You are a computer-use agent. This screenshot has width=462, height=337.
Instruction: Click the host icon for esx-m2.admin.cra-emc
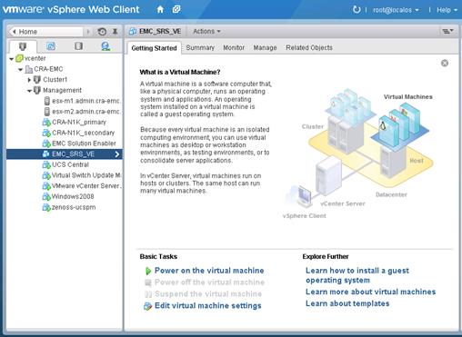[x=47, y=112]
